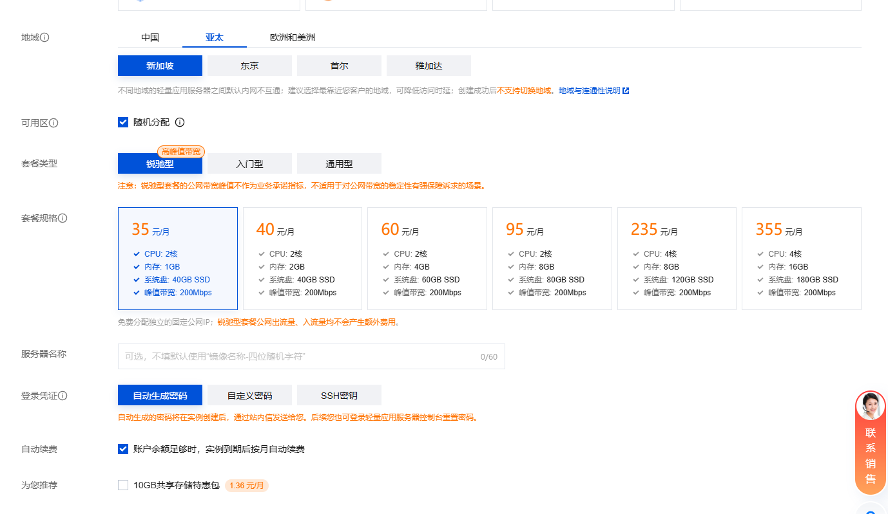Uncheck the 随机分配 availability zone checkbox
Screen dimensions: 888x514
122,122
